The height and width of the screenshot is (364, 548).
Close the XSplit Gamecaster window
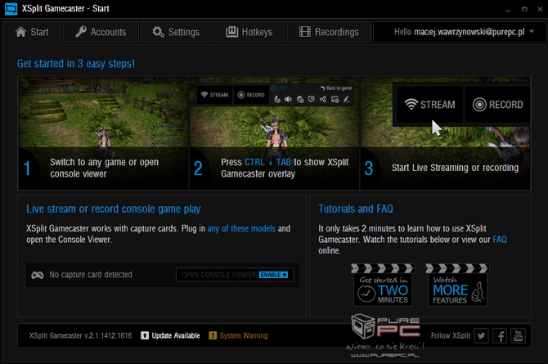point(540,9)
